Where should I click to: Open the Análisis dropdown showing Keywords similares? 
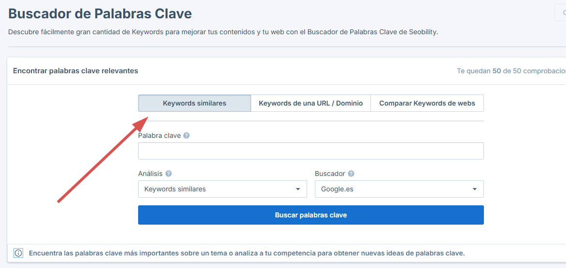(222, 189)
